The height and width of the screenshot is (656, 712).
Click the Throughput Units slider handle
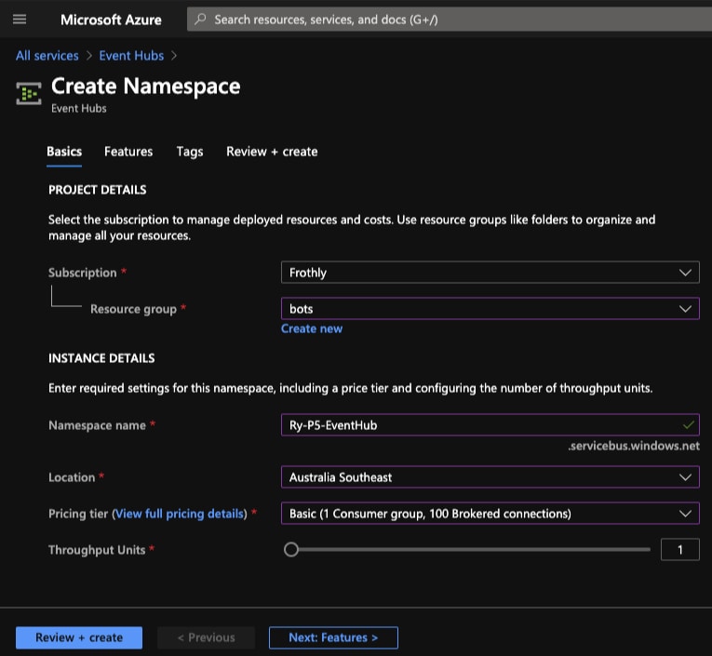point(291,550)
